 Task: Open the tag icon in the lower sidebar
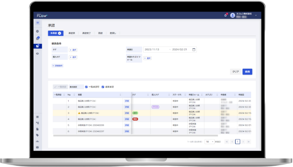point(37,135)
